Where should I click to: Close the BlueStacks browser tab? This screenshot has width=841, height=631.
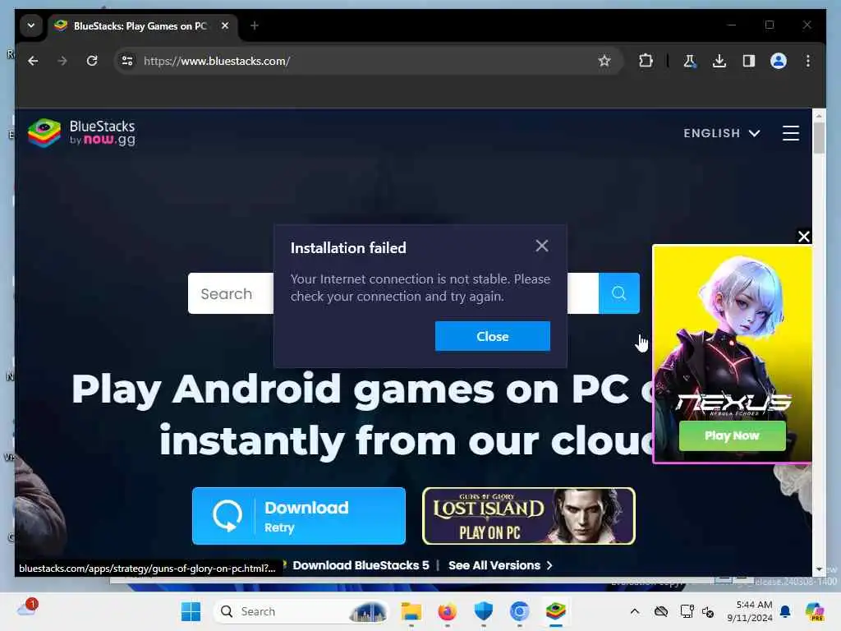tap(225, 25)
